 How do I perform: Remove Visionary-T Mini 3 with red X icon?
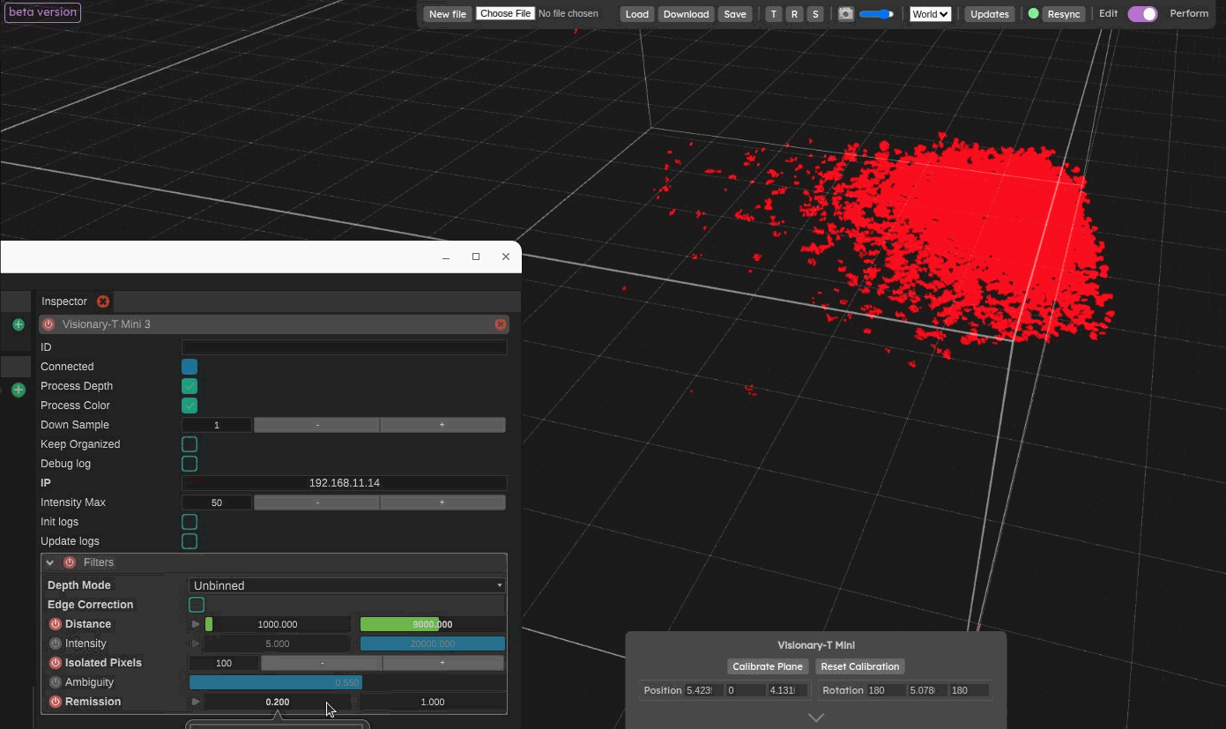pos(501,324)
